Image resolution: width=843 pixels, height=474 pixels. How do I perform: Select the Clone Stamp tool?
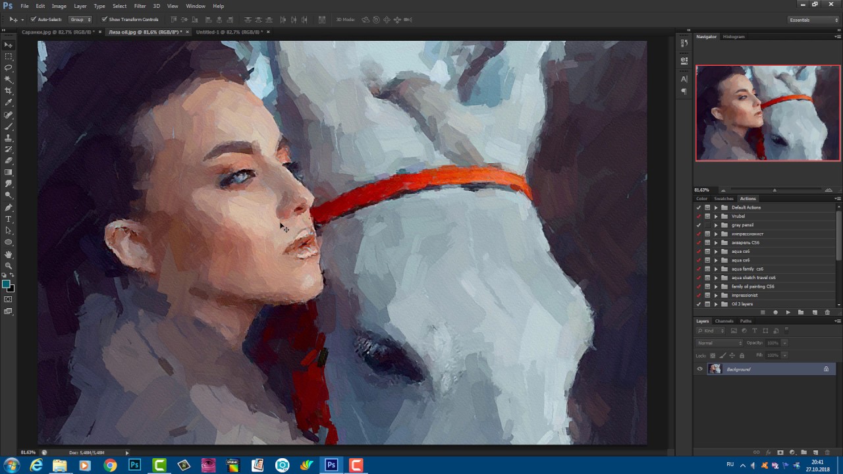(9, 138)
